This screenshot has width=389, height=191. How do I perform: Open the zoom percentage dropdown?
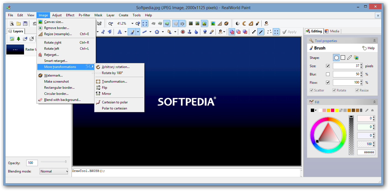click(132, 23)
